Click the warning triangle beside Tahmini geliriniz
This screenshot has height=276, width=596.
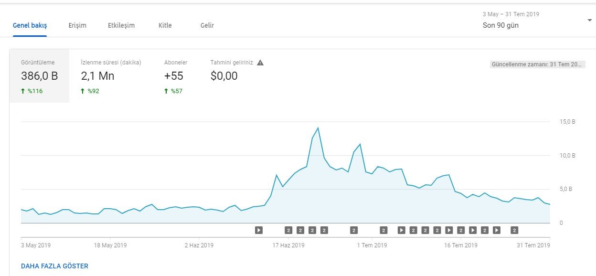pyautogui.click(x=260, y=63)
